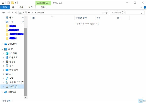Open the 관리 drive tools tab
This screenshot has height=103, width=147.
click(43, 7)
